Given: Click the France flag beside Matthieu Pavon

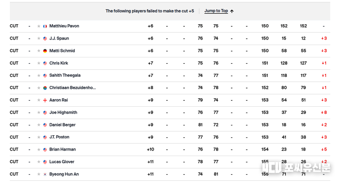Looking at the screenshot, I should click(45, 26).
